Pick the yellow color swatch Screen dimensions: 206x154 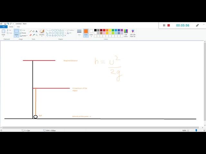tap(110, 30)
